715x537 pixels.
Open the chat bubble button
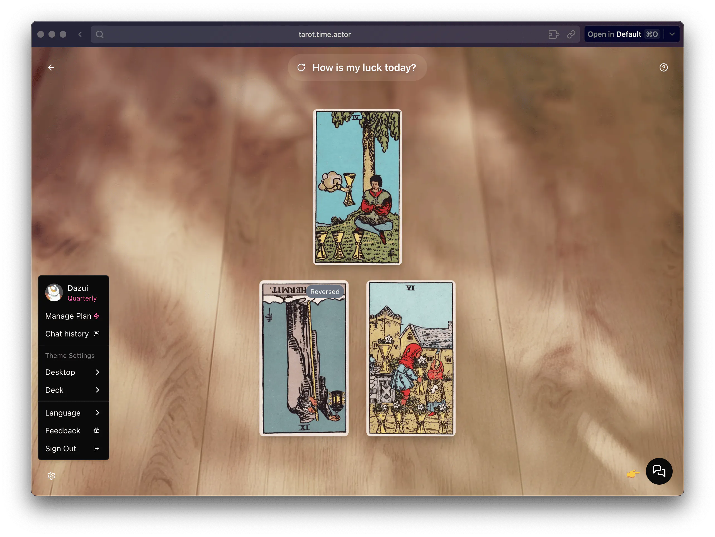pyautogui.click(x=659, y=471)
